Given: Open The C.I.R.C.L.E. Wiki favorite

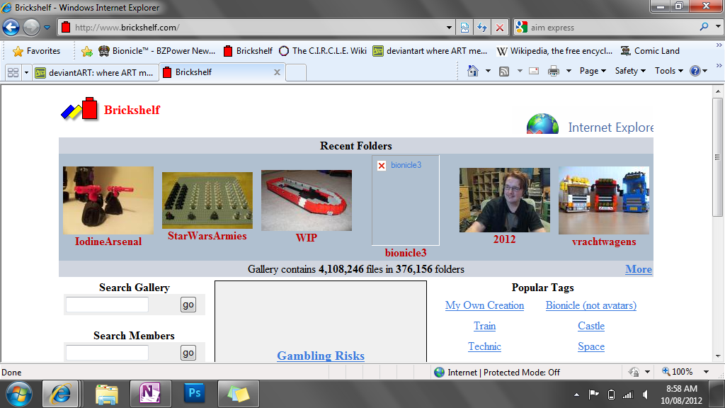Looking at the screenshot, I should [323, 51].
